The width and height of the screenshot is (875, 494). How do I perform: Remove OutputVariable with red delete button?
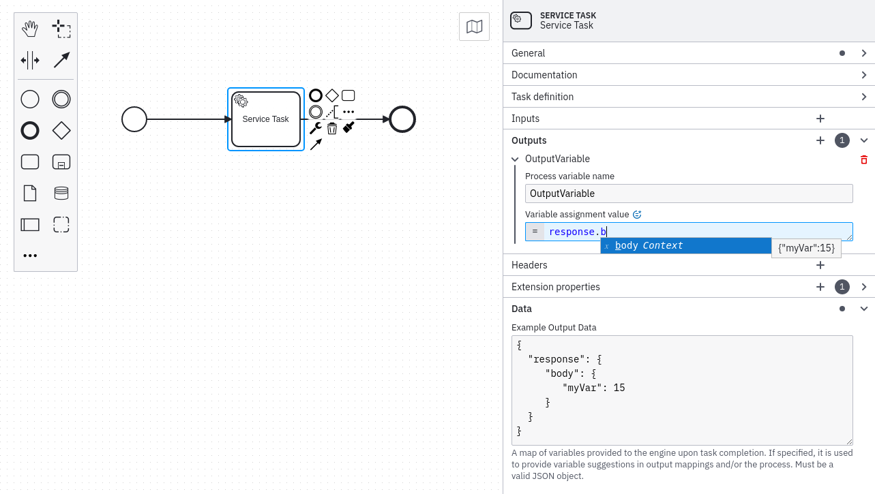(864, 159)
